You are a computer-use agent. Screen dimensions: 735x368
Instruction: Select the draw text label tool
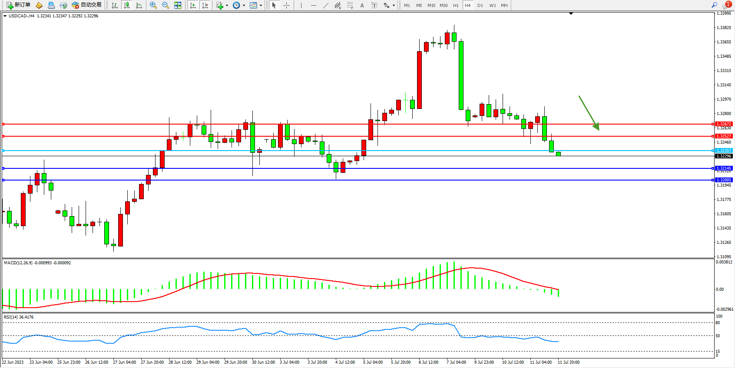[x=374, y=5]
